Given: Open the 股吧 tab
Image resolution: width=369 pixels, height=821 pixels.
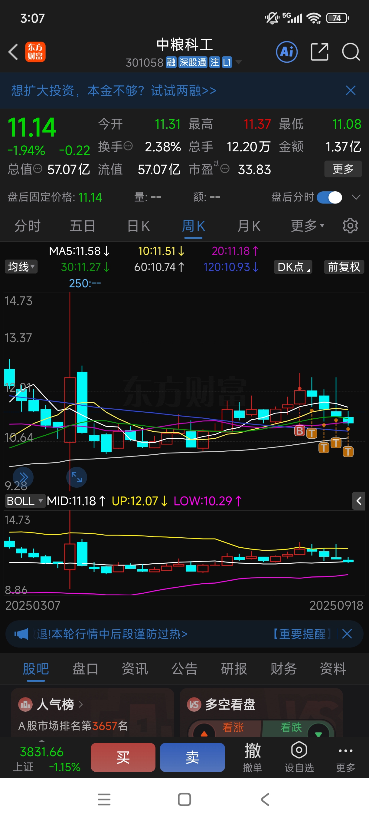Looking at the screenshot, I should tap(36, 669).
